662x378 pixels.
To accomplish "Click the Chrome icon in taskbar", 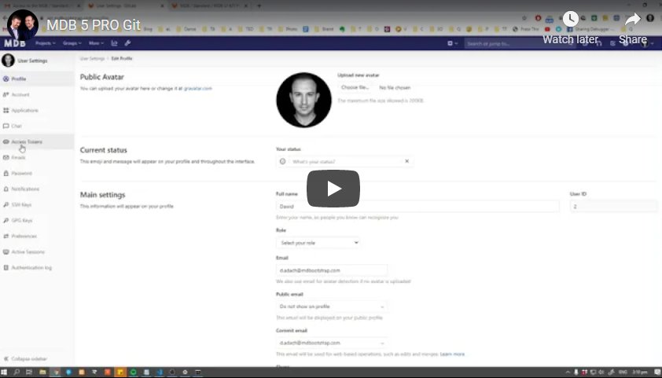I will point(55,372).
